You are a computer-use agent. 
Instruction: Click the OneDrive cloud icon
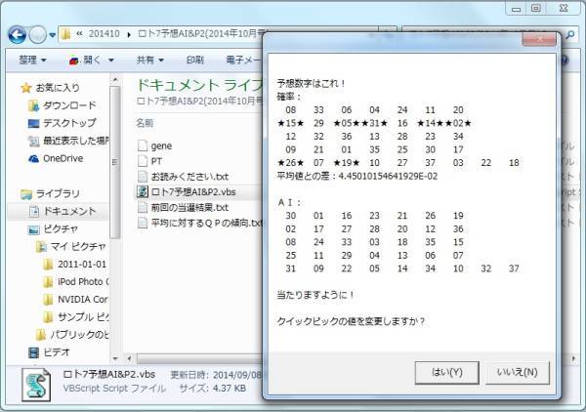[33, 159]
